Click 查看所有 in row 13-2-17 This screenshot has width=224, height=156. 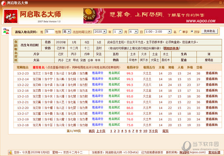point(211,114)
